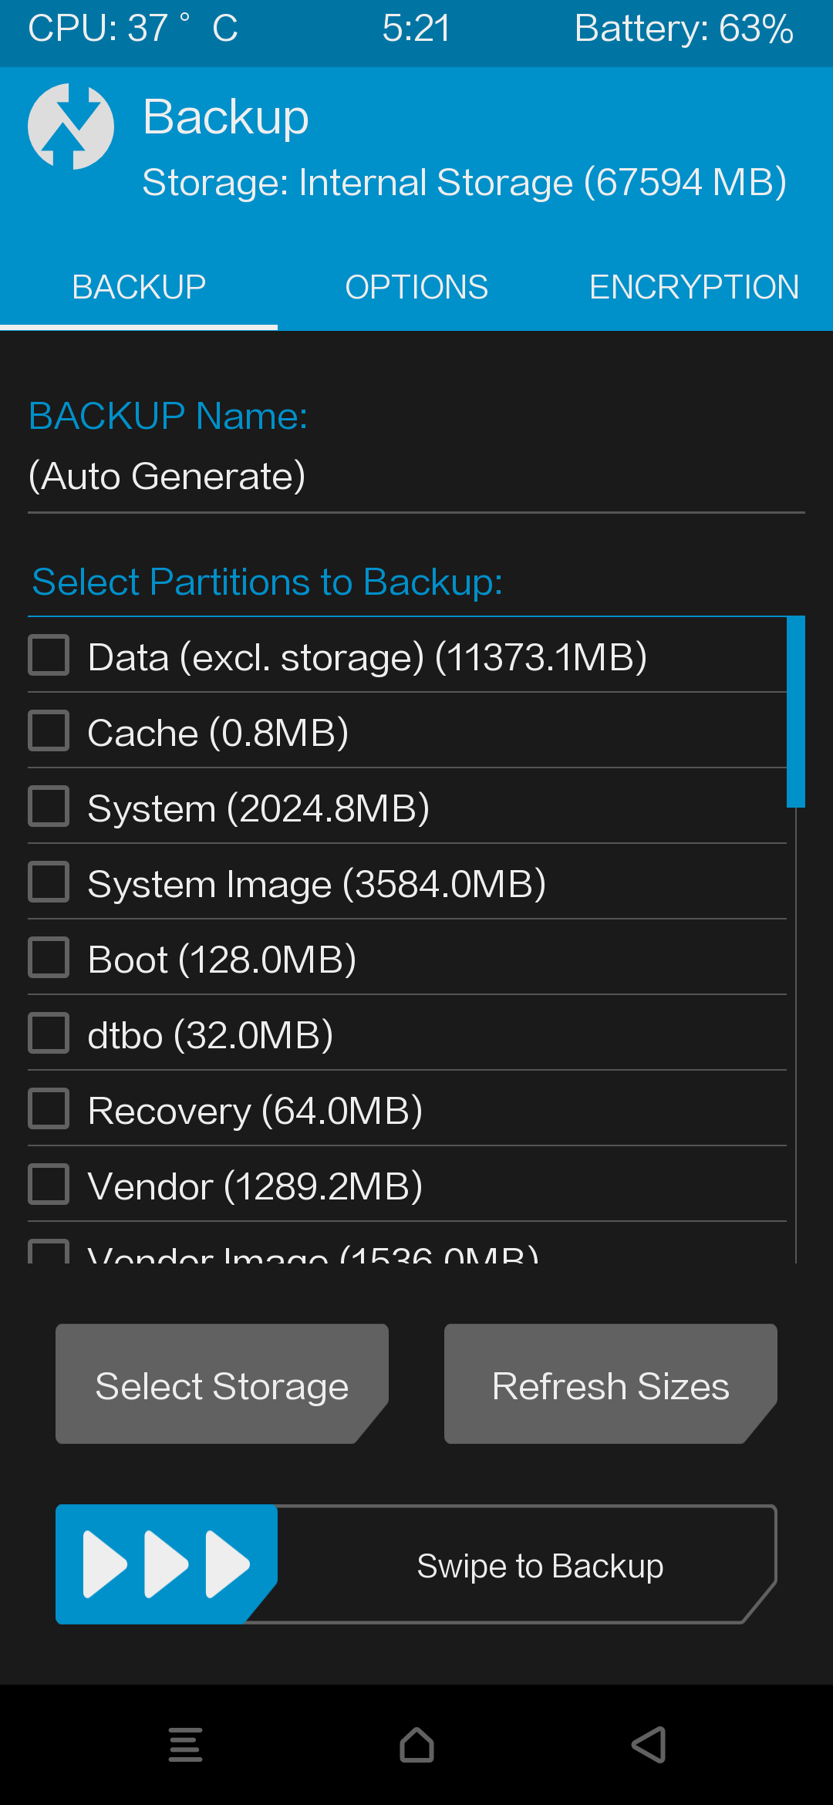
Task: Go to the BACKUP tab
Action: [x=139, y=288]
